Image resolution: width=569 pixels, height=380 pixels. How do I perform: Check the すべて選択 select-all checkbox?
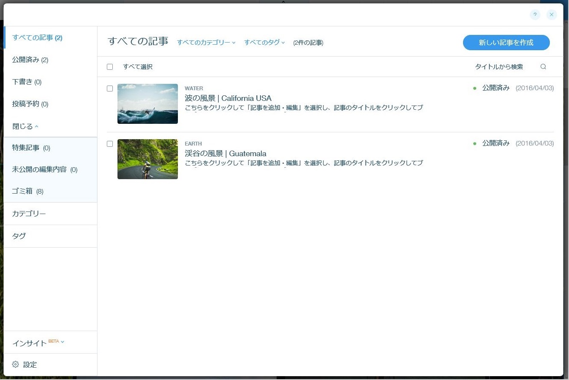pos(110,67)
